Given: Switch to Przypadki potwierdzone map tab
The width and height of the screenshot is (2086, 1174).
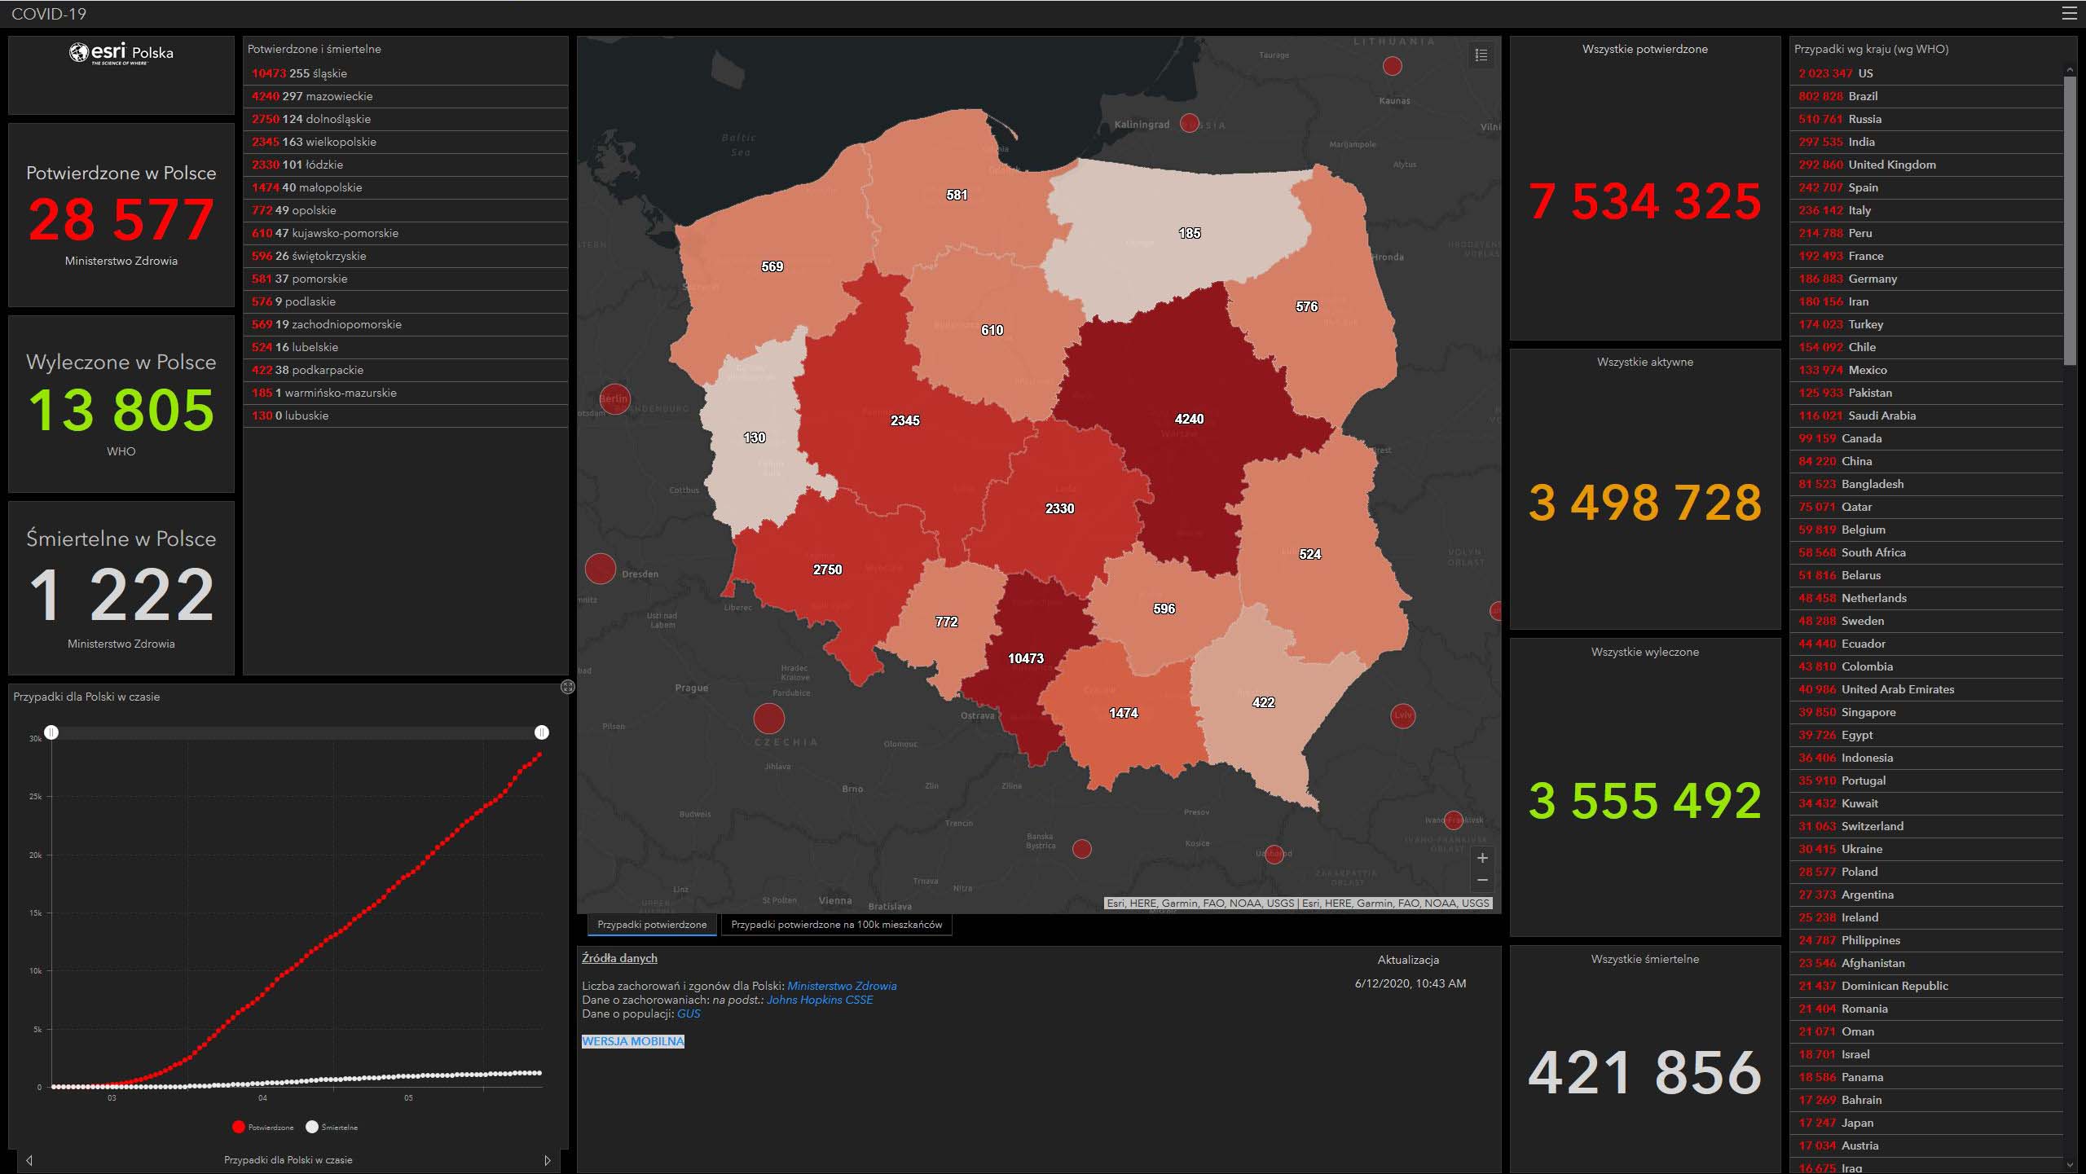Looking at the screenshot, I should click(652, 925).
